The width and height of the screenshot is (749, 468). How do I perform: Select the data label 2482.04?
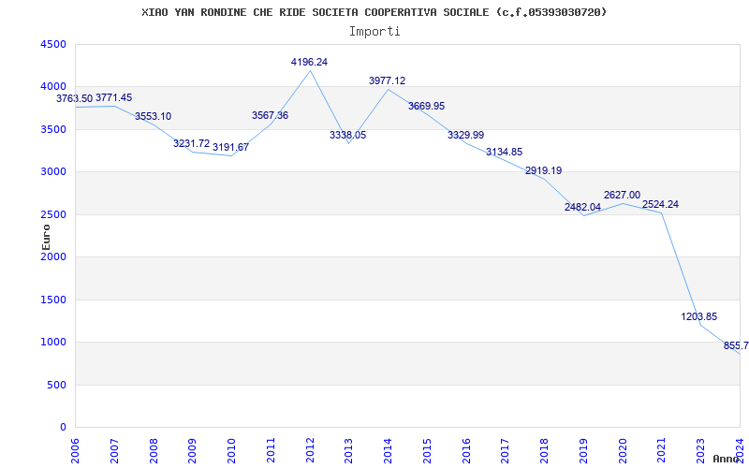coord(582,208)
